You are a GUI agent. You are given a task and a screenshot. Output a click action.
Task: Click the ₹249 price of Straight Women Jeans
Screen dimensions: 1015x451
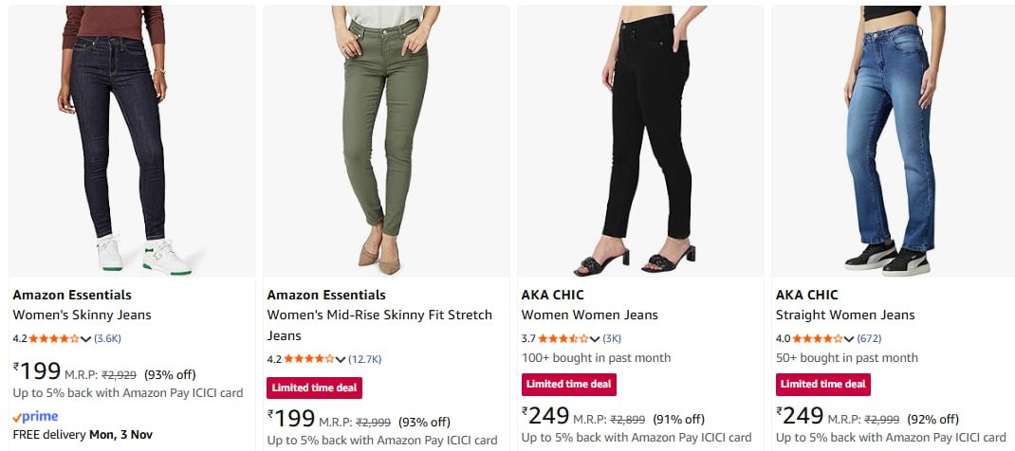click(x=800, y=416)
